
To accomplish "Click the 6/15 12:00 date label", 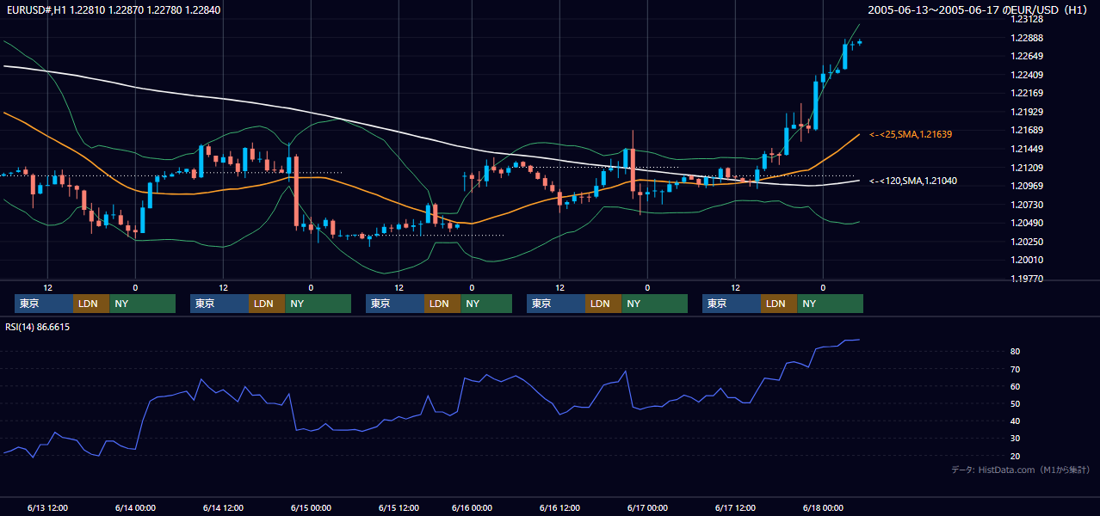I will pyautogui.click(x=399, y=507).
